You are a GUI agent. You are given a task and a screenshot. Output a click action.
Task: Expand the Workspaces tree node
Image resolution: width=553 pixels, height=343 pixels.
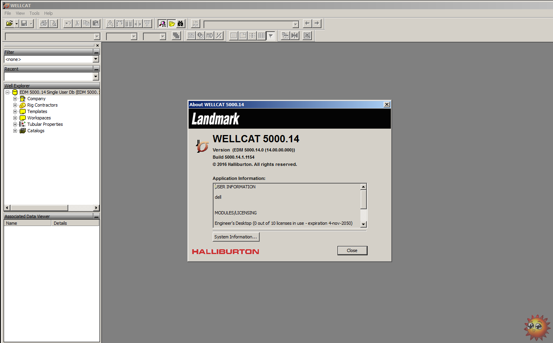coord(15,118)
